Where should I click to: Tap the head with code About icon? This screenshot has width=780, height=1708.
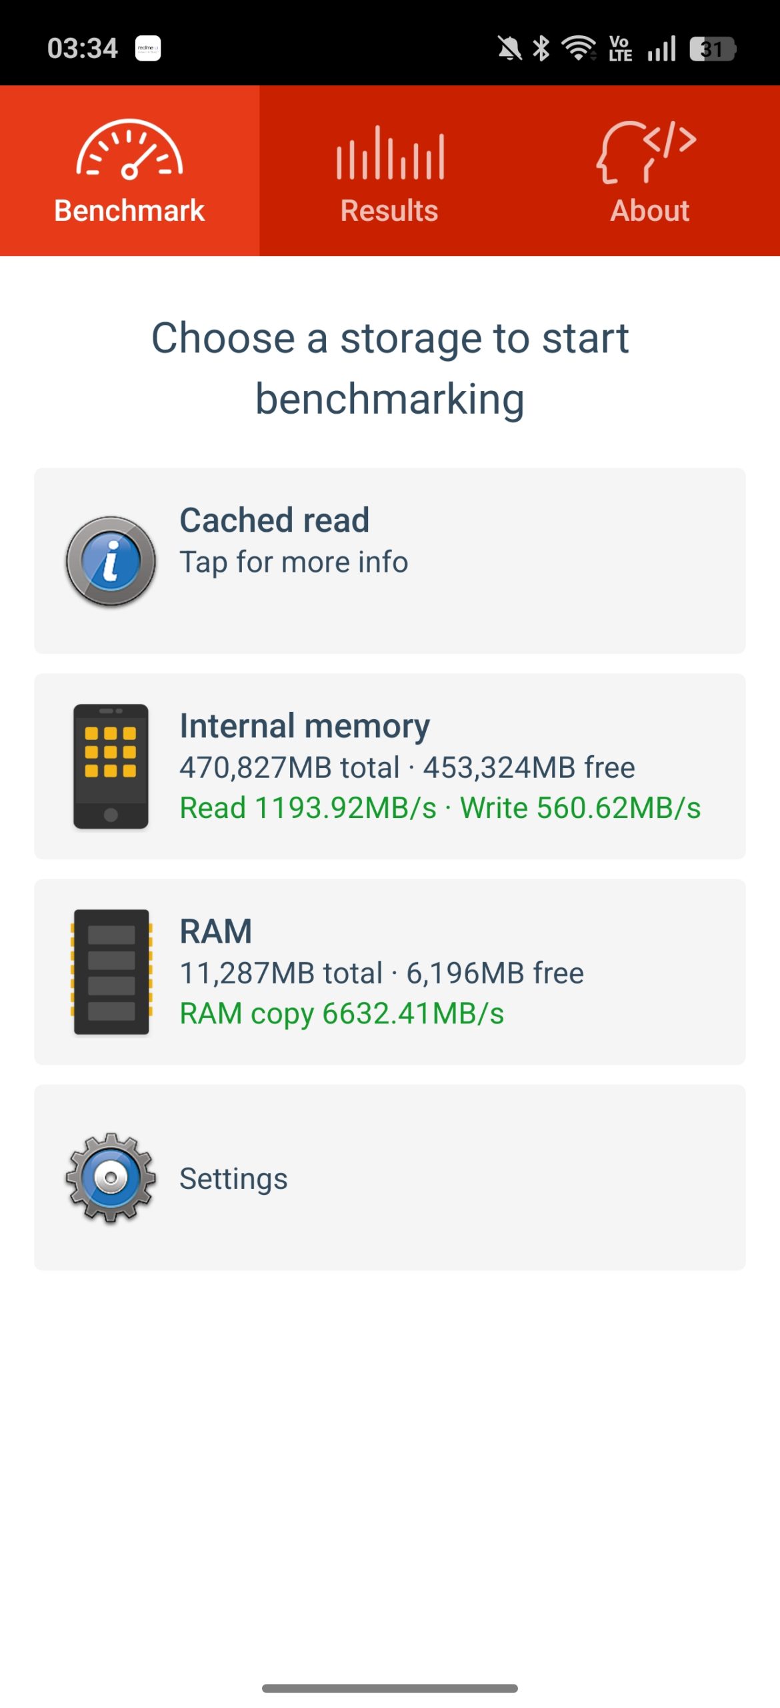646,151
